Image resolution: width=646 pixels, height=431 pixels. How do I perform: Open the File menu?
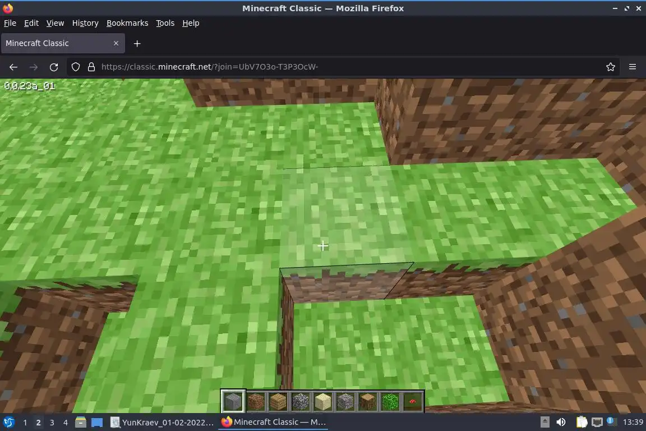10,23
